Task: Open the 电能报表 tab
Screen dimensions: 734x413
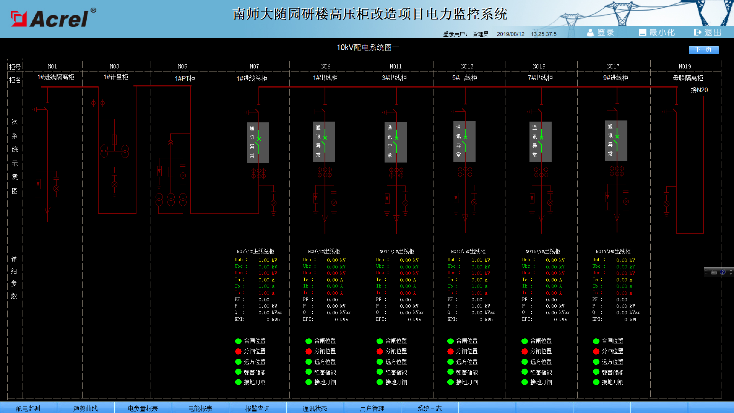Action: coord(200,408)
